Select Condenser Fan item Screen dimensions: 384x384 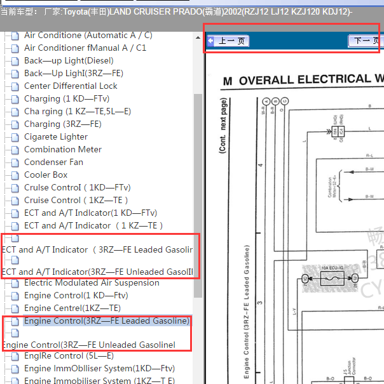(53, 162)
